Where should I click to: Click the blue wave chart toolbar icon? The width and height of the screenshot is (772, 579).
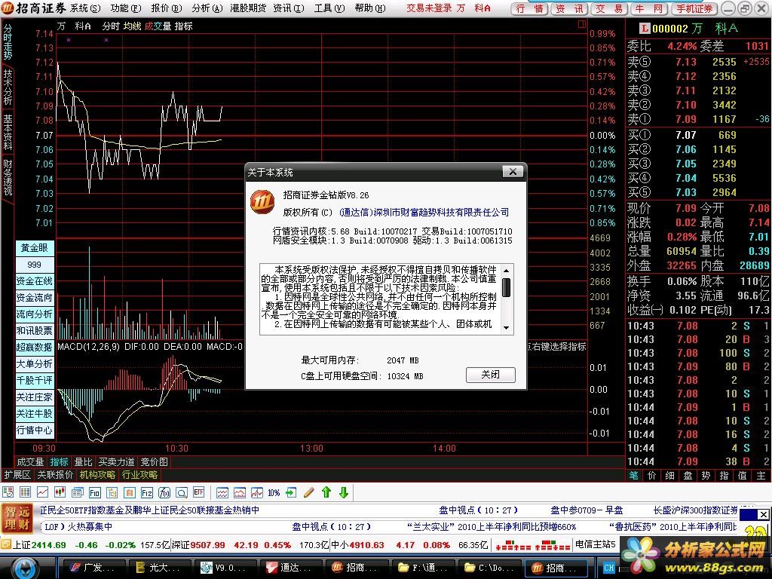click(x=222, y=492)
